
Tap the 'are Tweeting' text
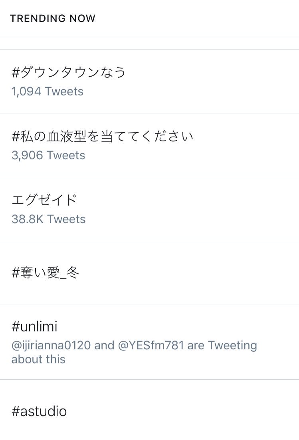point(222,345)
